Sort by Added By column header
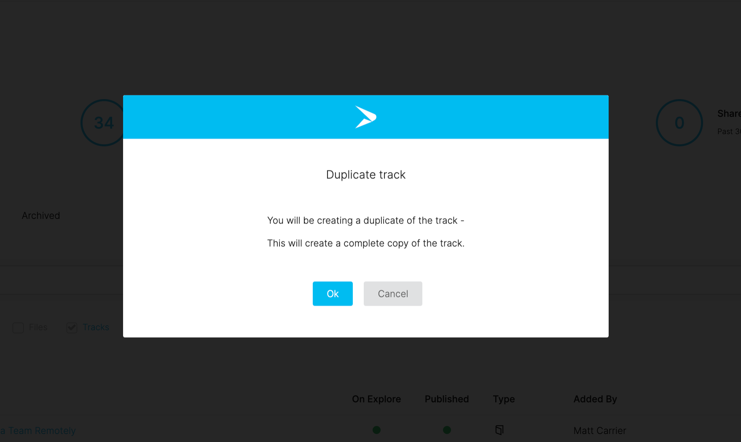 click(595, 399)
